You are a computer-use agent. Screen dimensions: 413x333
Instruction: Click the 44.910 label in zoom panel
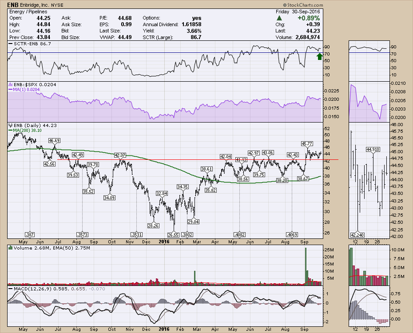click(x=373, y=149)
